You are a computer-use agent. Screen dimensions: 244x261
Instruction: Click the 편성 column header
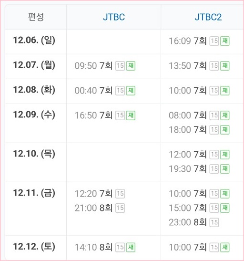pyautogui.click(x=36, y=17)
